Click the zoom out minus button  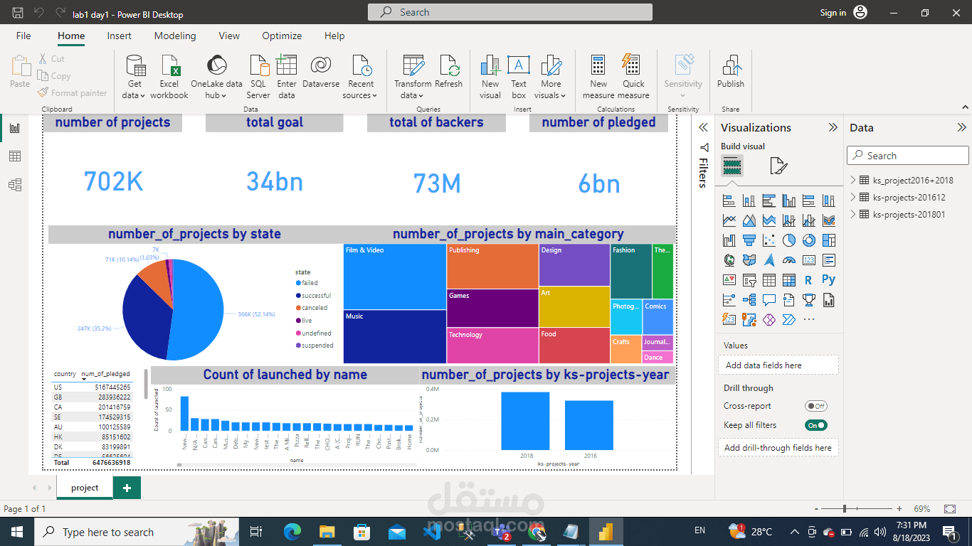(x=815, y=509)
